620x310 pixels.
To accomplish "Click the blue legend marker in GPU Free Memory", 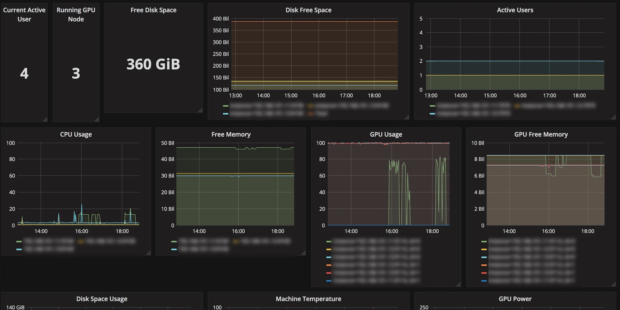I will (484, 281).
